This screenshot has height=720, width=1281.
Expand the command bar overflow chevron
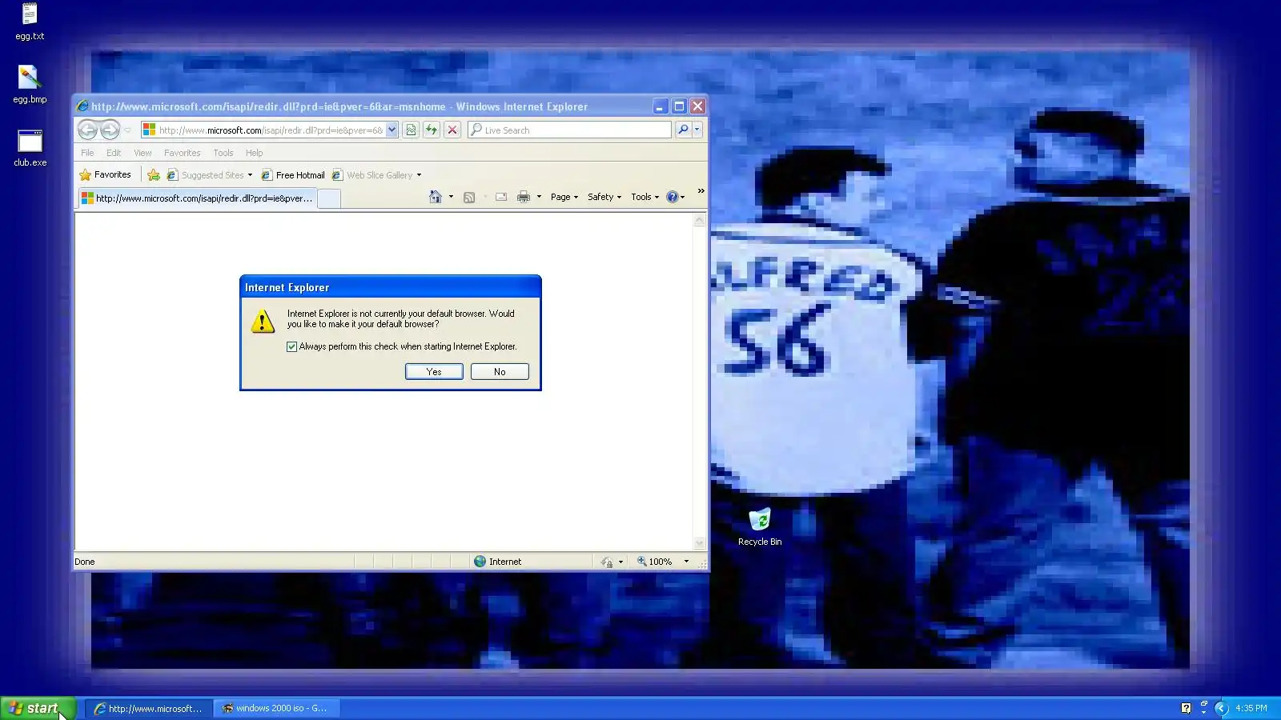(x=701, y=191)
